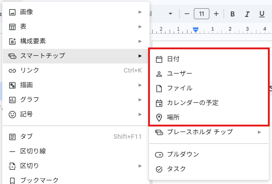This screenshot has height=184, width=272.
Task: Insert ユーザー smart chip
Action: click(x=209, y=74)
